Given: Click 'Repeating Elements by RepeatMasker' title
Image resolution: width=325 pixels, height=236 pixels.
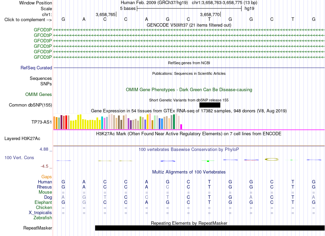Looking at the screenshot, I should 189,223.
